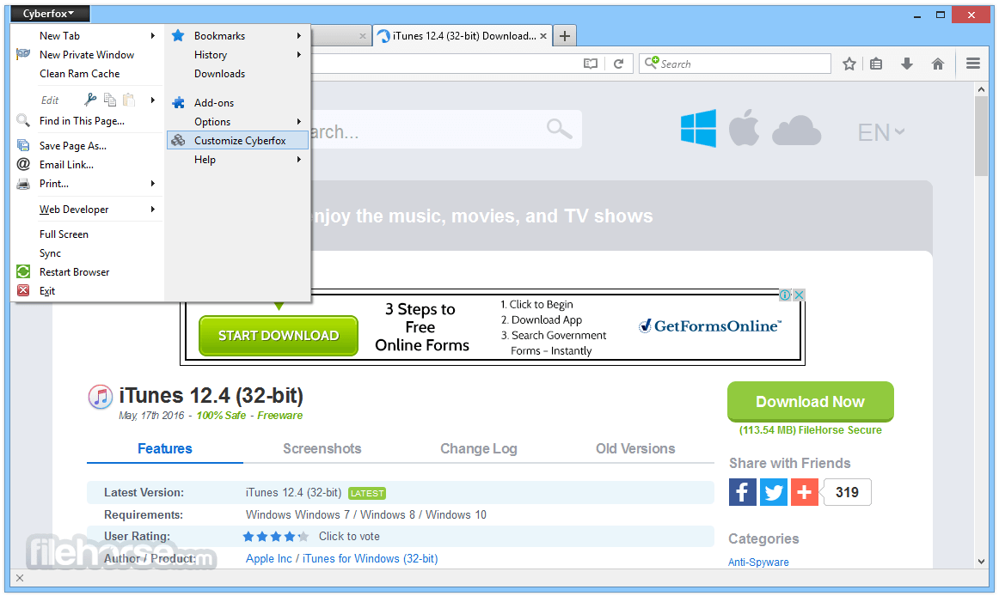
Task: Reload the current page
Action: (x=619, y=64)
